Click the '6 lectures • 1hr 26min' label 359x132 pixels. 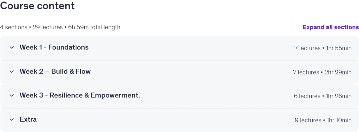coord(323,96)
